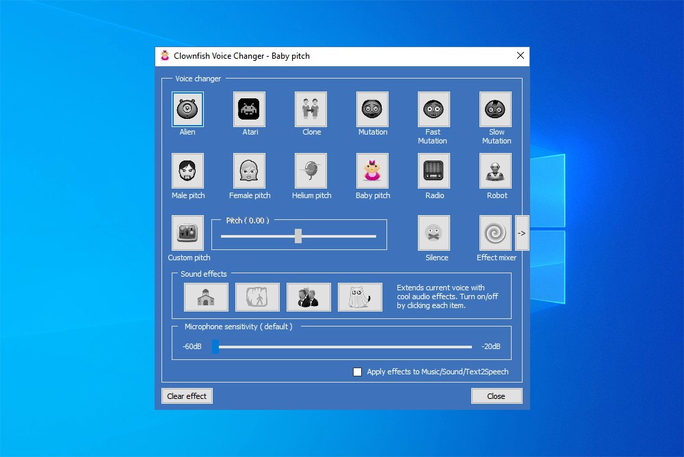Click 'Microphone sensitivity ( default )' label
Image resolution: width=684 pixels, height=457 pixels.
point(238,327)
